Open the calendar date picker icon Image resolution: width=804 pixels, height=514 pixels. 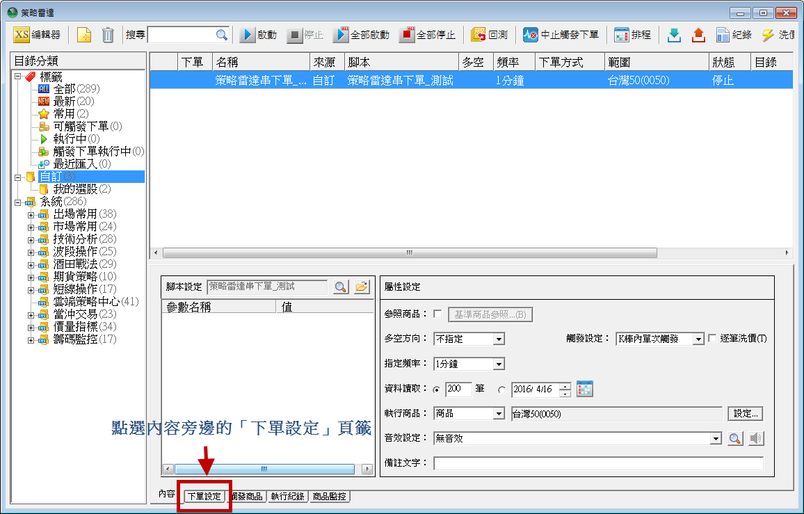coord(584,389)
